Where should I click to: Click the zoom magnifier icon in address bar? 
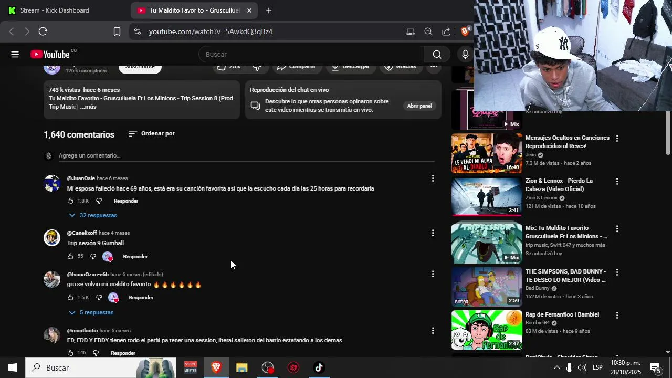click(428, 31)
